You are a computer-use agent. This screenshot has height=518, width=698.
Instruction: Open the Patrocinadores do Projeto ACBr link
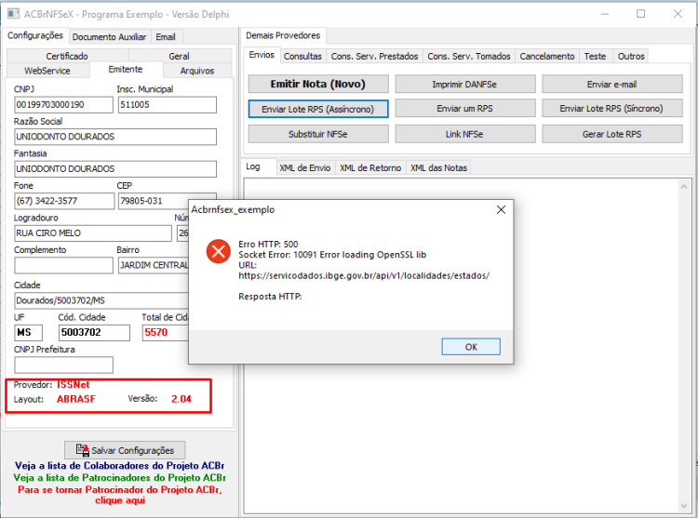pyautogui.click(x=119, y=477)
